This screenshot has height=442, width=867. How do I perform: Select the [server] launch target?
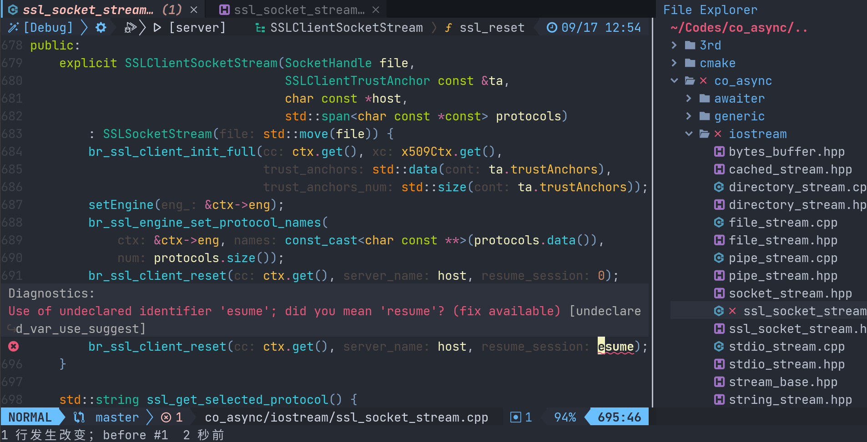point(197,28)
